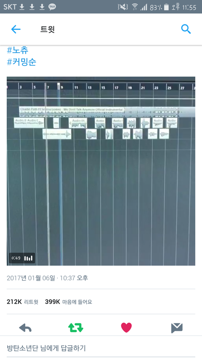The height and width of the screenshot is (360, 202).
Task: Tap the KakaoTalk notification bubble icon
Action: [x=52, y=7]
